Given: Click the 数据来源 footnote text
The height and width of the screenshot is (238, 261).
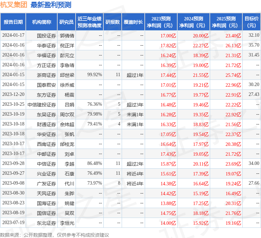Looking at the screenshot, I should pyautogui.click(x=55, y=235).
